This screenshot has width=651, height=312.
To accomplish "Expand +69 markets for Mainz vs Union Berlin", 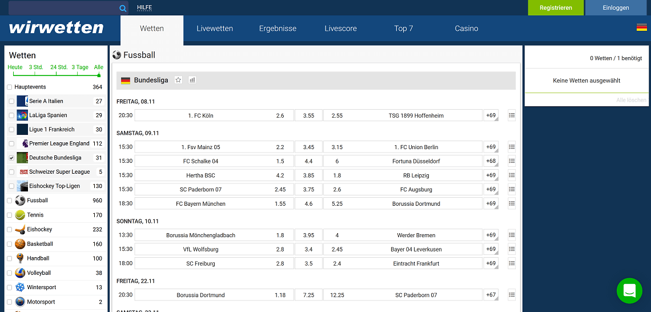I will [491, 147].
